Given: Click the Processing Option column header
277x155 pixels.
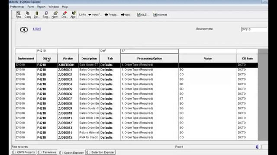Looking at the screenshot, I should point(149,59).
